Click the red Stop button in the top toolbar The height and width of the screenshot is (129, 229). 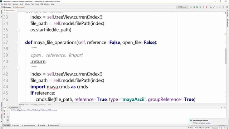pos(206,7)
